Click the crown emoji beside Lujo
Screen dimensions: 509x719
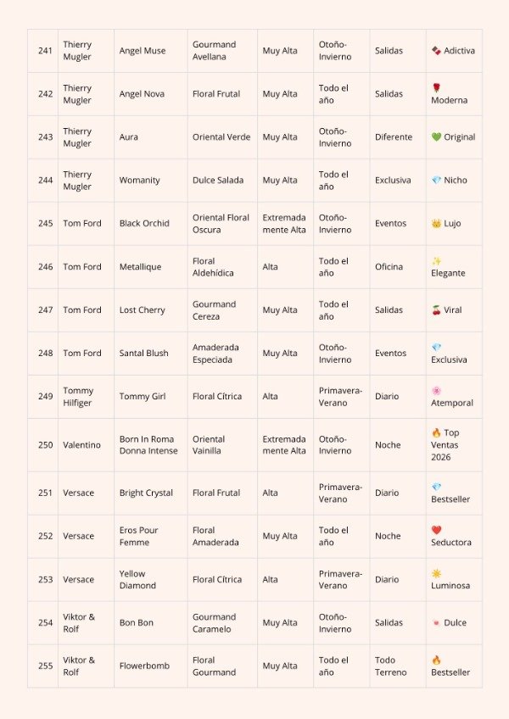(x=436, y=223)
